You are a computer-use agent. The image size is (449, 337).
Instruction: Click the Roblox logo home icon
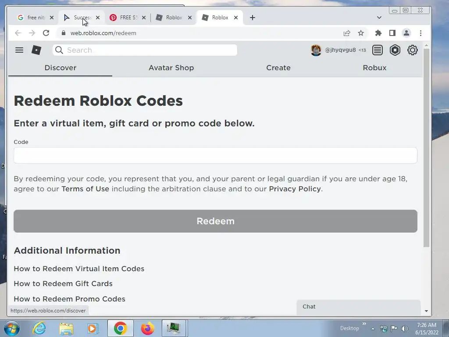tap(36, 50)
